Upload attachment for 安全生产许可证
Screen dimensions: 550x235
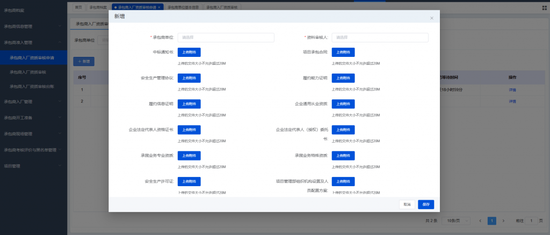point(189,181)
